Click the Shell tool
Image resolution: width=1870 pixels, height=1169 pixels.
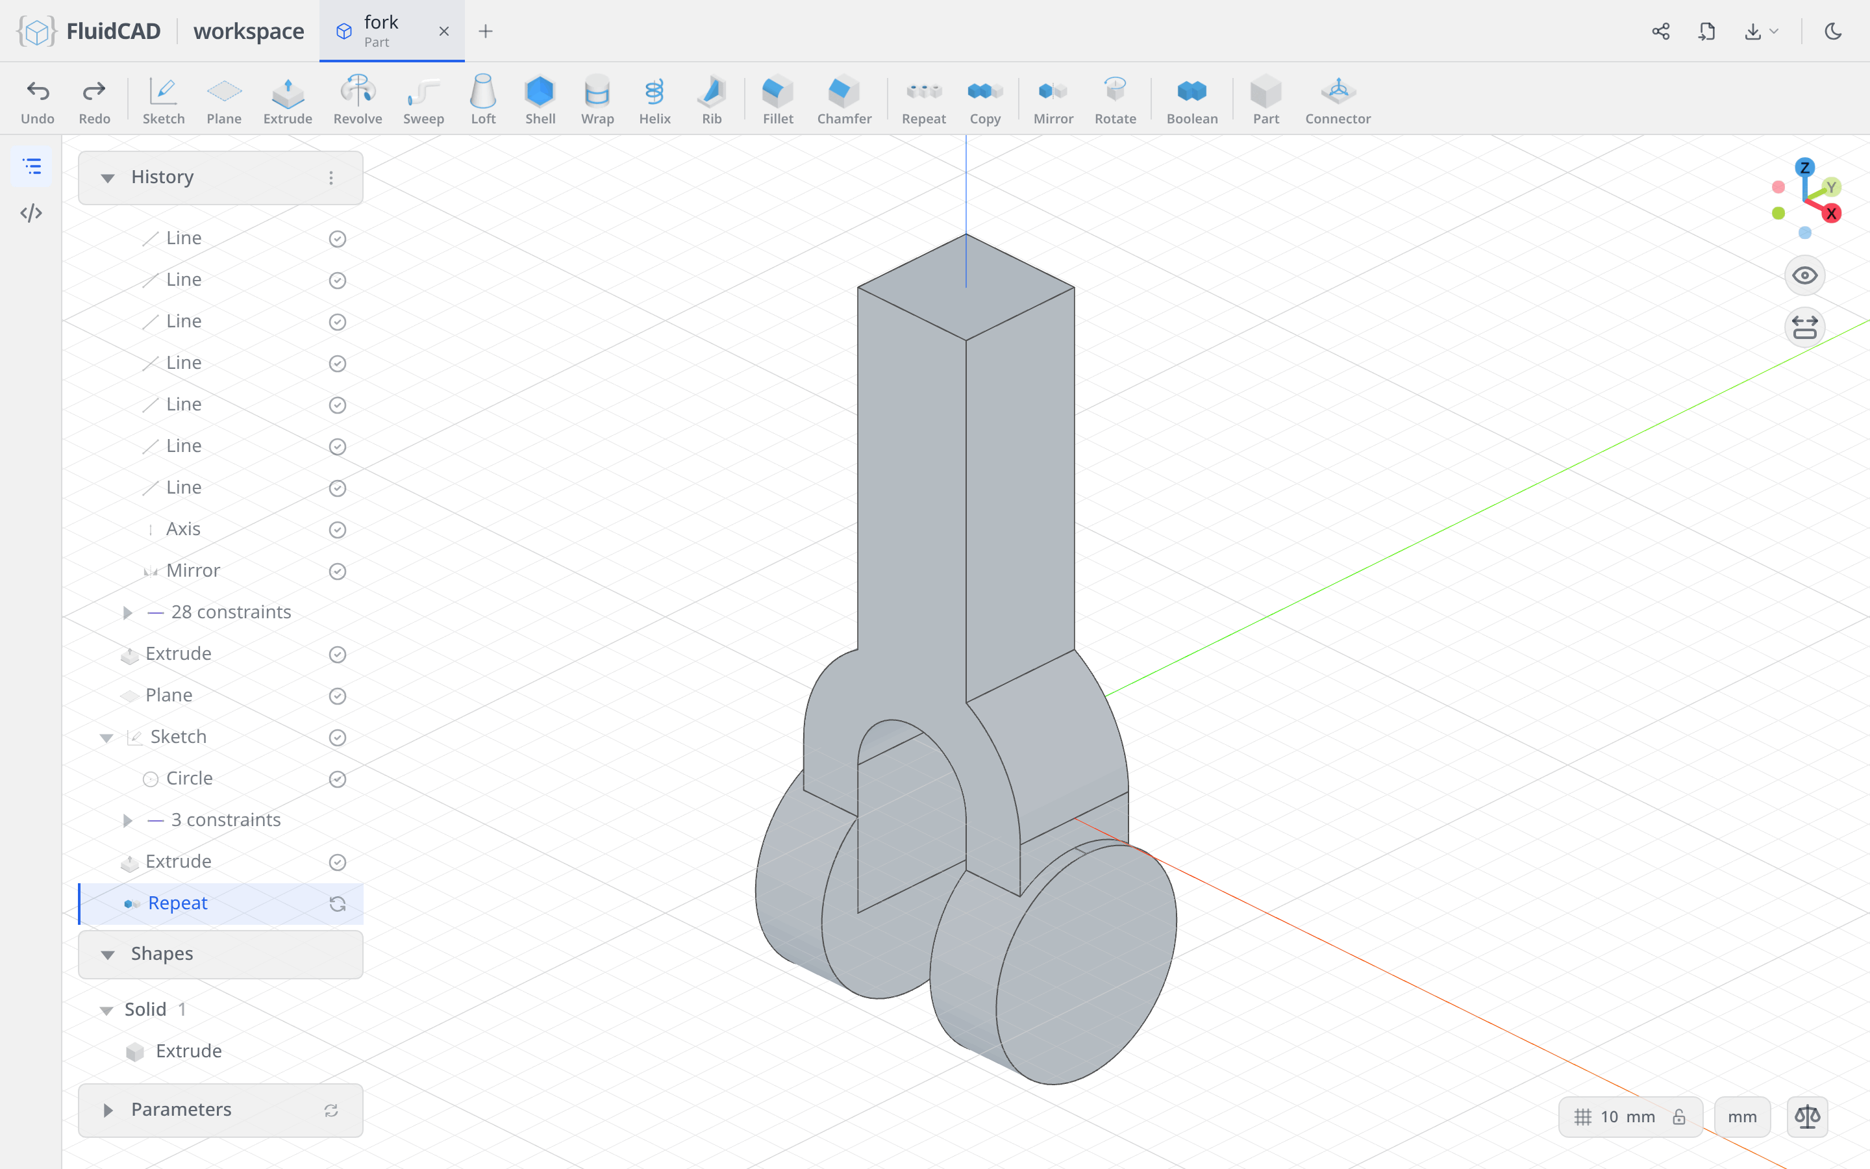pyautogui.click(x=540, y=101)
